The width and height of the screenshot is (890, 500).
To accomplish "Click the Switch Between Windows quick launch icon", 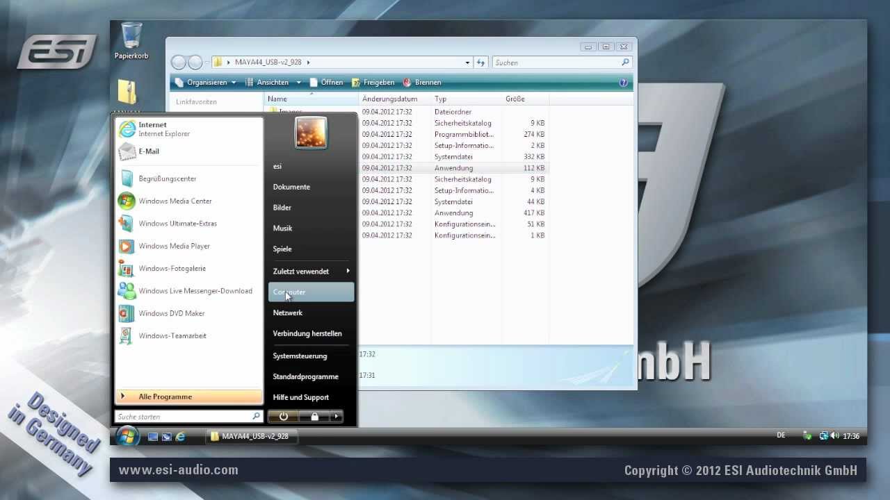I will point(167,437).
